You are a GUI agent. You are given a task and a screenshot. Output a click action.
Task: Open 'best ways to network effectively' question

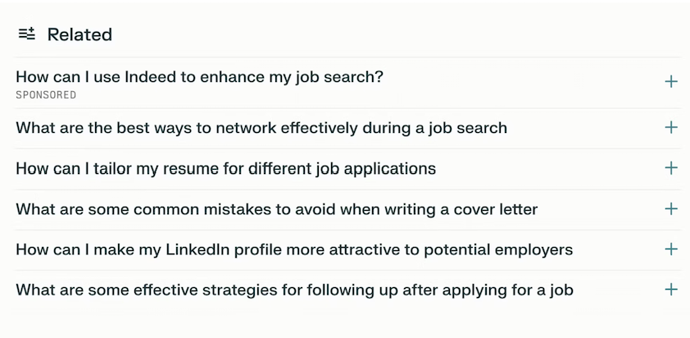tap(261, 128)
